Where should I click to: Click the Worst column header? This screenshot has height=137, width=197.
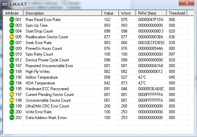(x=127, y=13)
